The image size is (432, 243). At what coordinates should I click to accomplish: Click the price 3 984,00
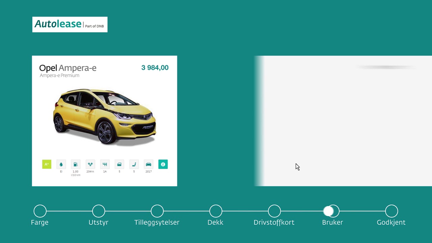(155, 68)
